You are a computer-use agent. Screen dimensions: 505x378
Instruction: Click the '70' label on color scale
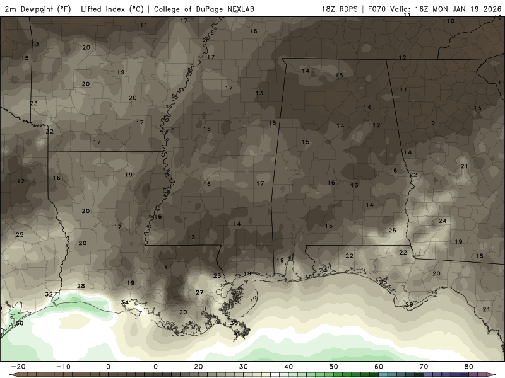(424, 367)
